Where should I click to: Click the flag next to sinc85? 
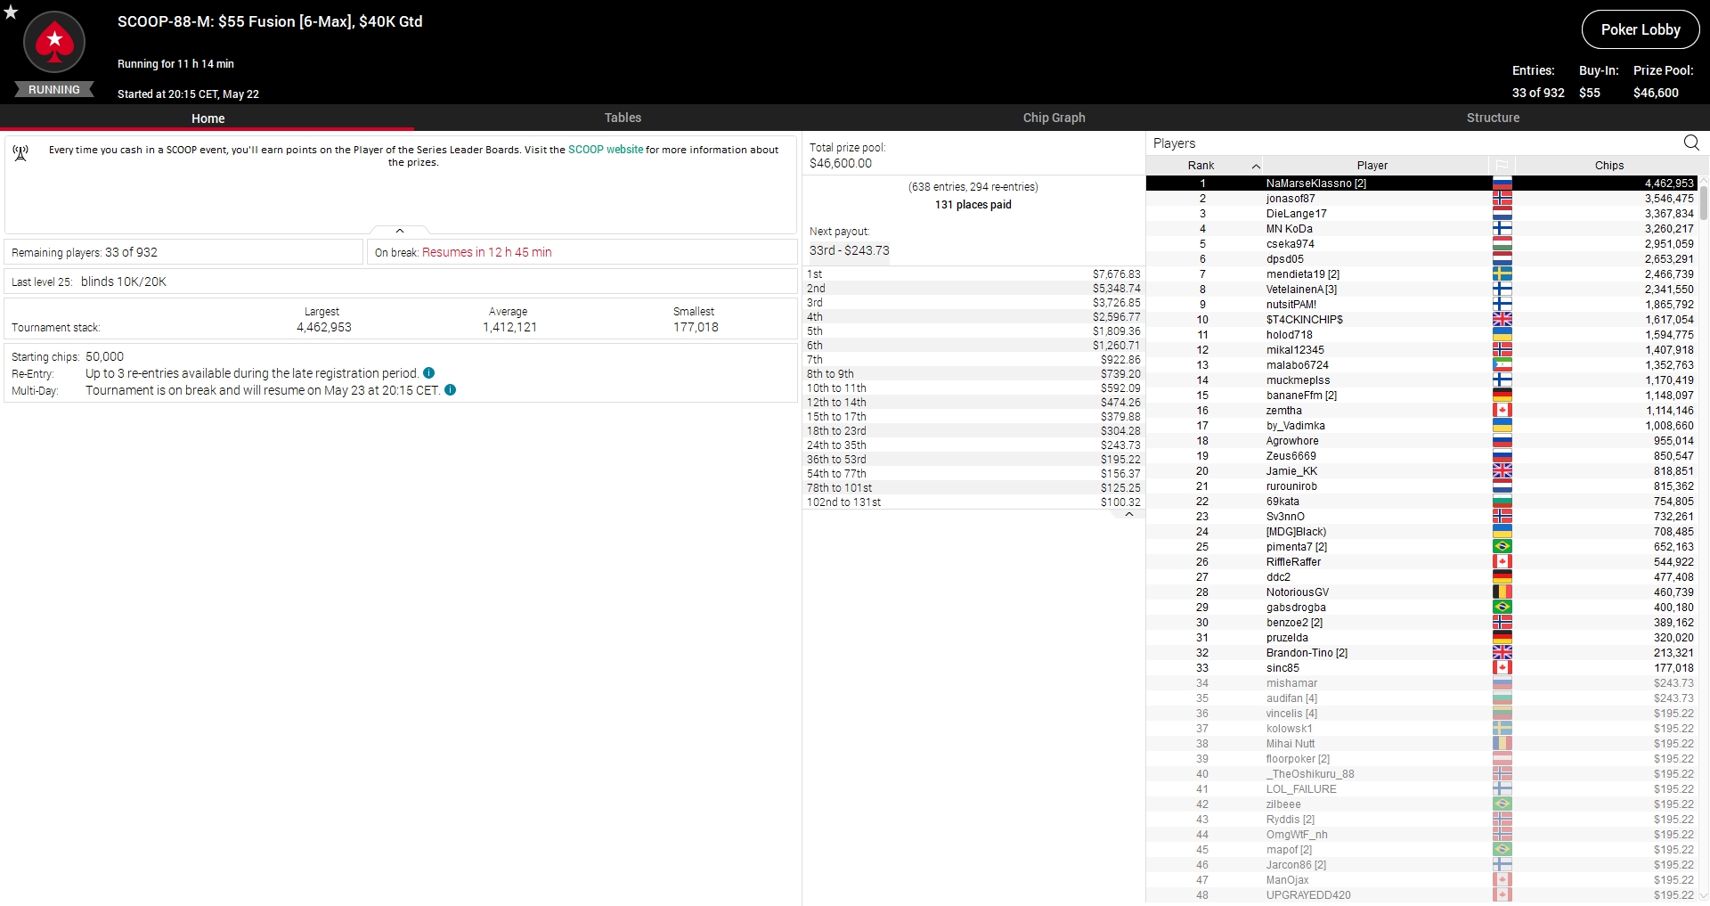point(1502,668)
